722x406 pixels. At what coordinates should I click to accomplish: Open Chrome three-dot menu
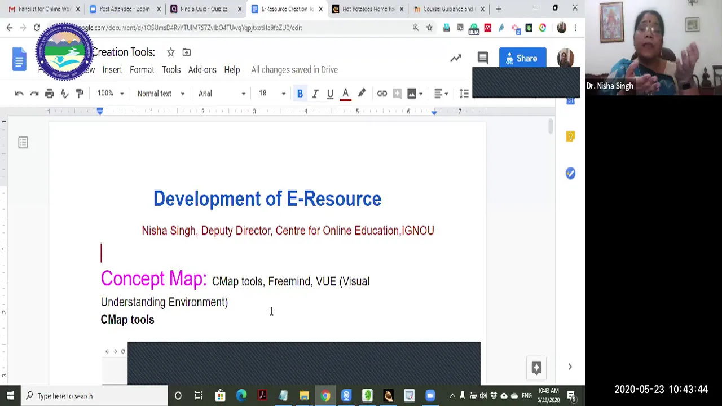coord(575,28)
